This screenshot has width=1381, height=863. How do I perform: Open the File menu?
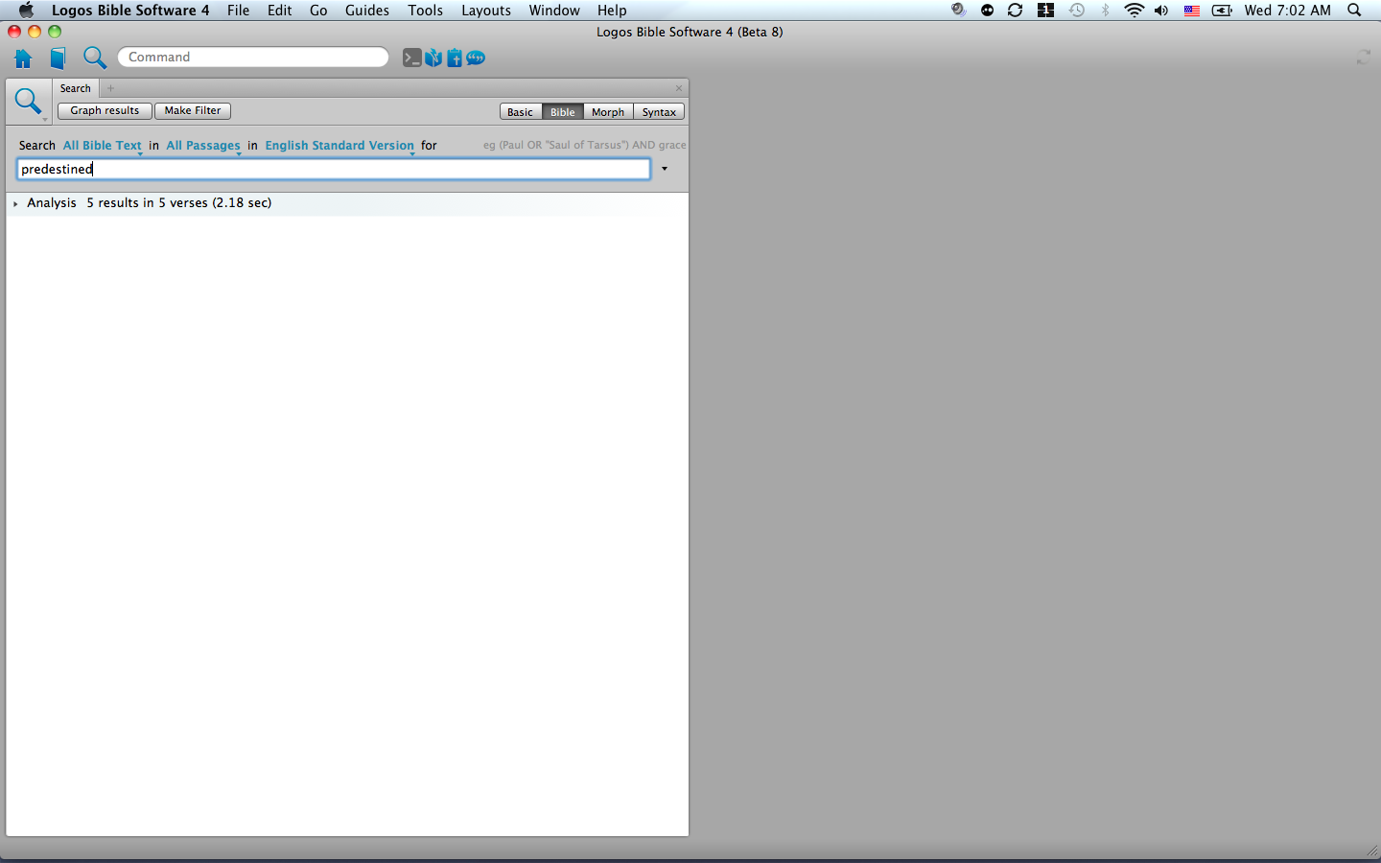pyautogui.click(x=238, y=11)
